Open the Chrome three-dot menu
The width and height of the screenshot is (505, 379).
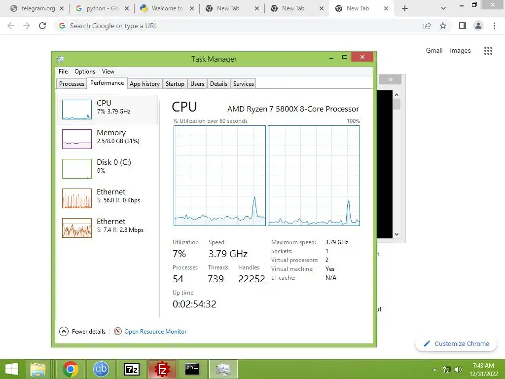click(x=494, y=26)
